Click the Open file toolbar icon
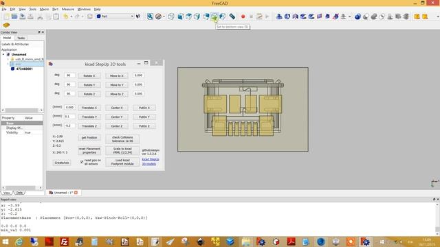 tap(14, 16)
